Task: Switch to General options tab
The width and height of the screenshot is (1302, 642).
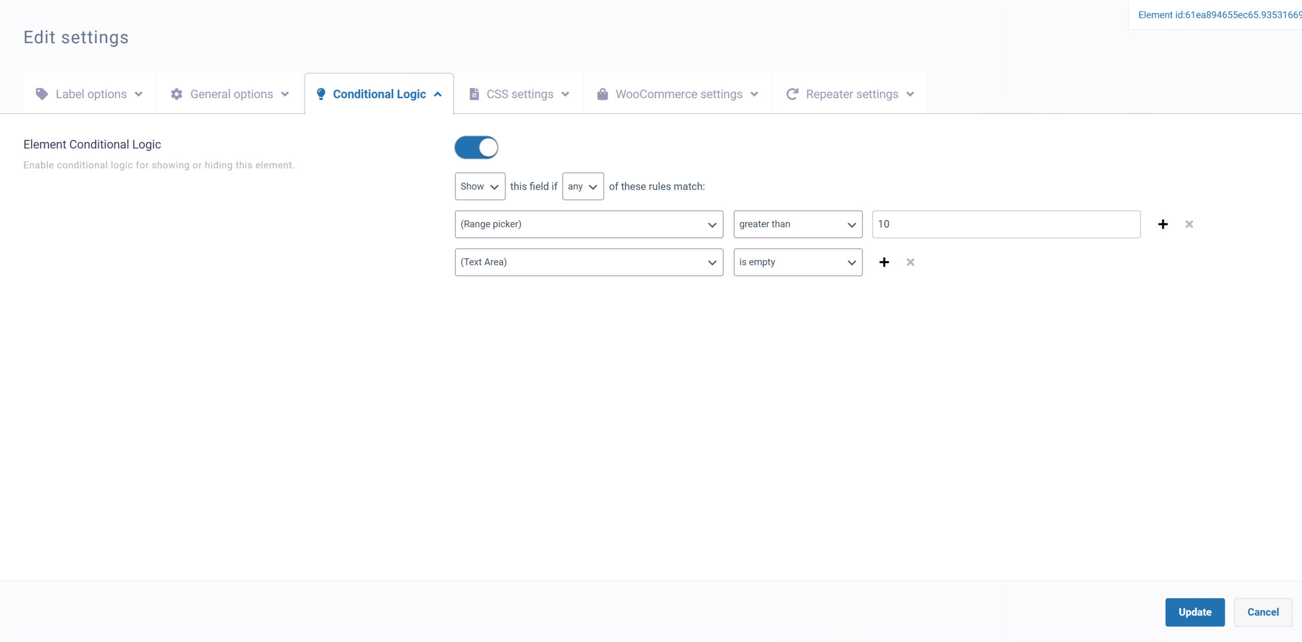Action: coord(230,94)
